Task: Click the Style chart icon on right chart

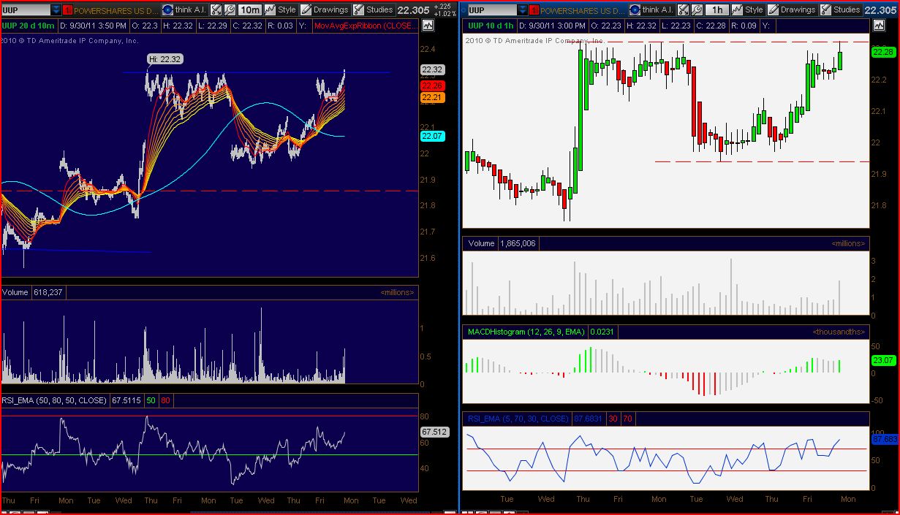Action: click(737, 9)
